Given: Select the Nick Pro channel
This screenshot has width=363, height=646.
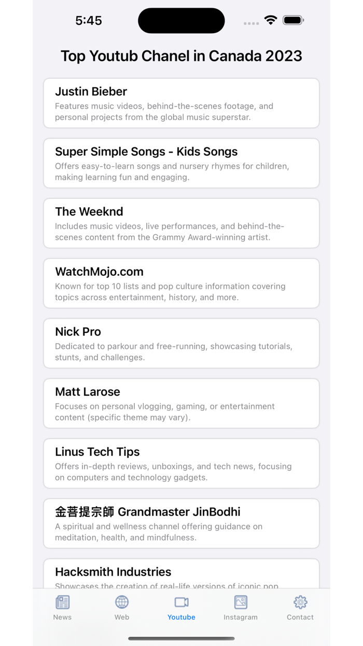Looking at the screenshot, I should (x=181, y=343).
